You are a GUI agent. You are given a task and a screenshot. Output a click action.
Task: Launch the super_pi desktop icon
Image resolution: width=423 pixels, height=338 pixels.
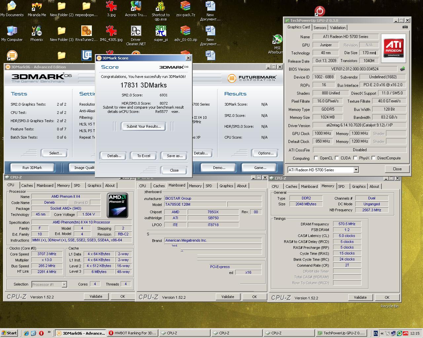(x=161, y=33)
